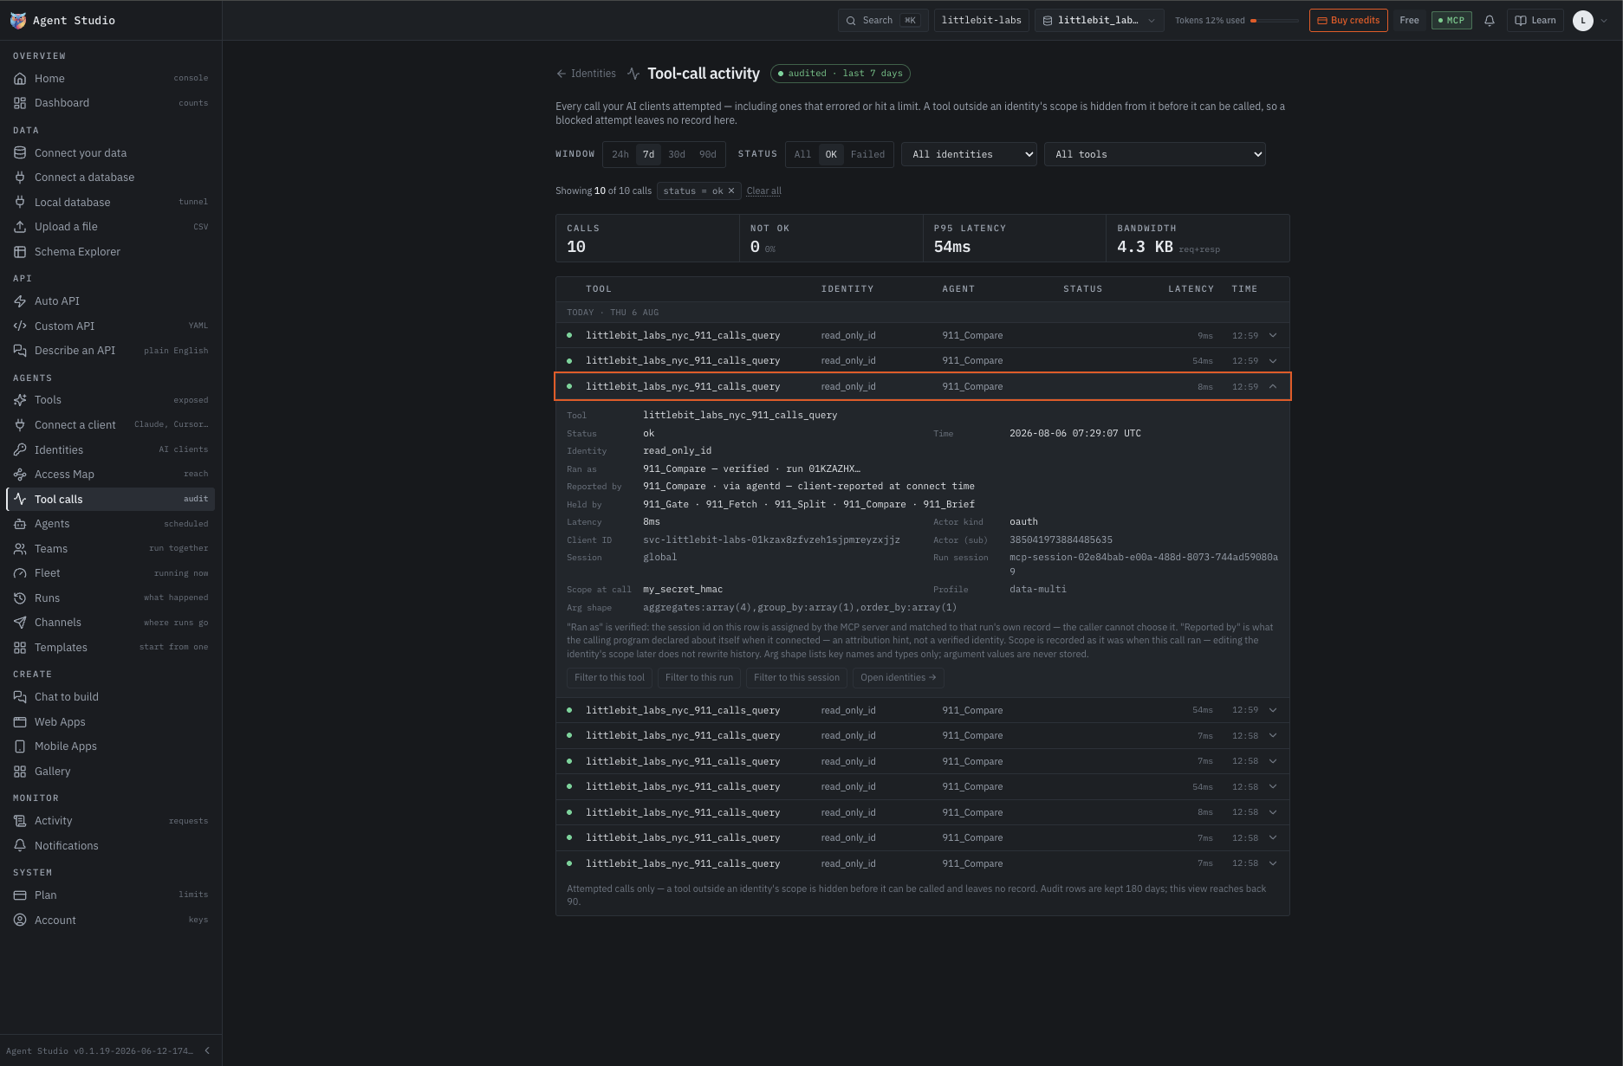Screen dimensions: 1623x1066
Task: Set the window to 30d
Action: (677, 154)
